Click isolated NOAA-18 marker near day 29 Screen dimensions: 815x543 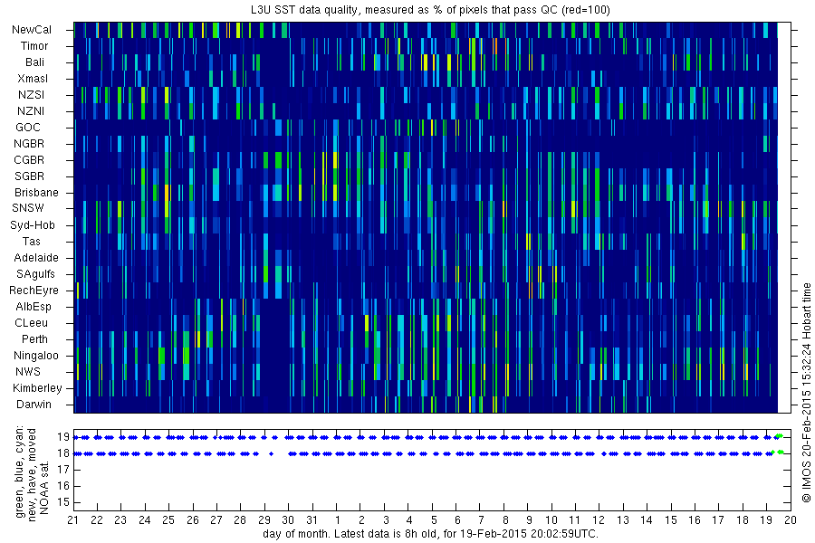(271, 453)
